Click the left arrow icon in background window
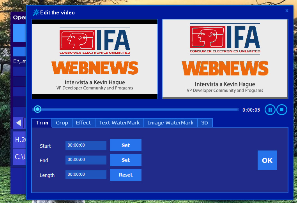297x203 pixels. click(18, 123)
